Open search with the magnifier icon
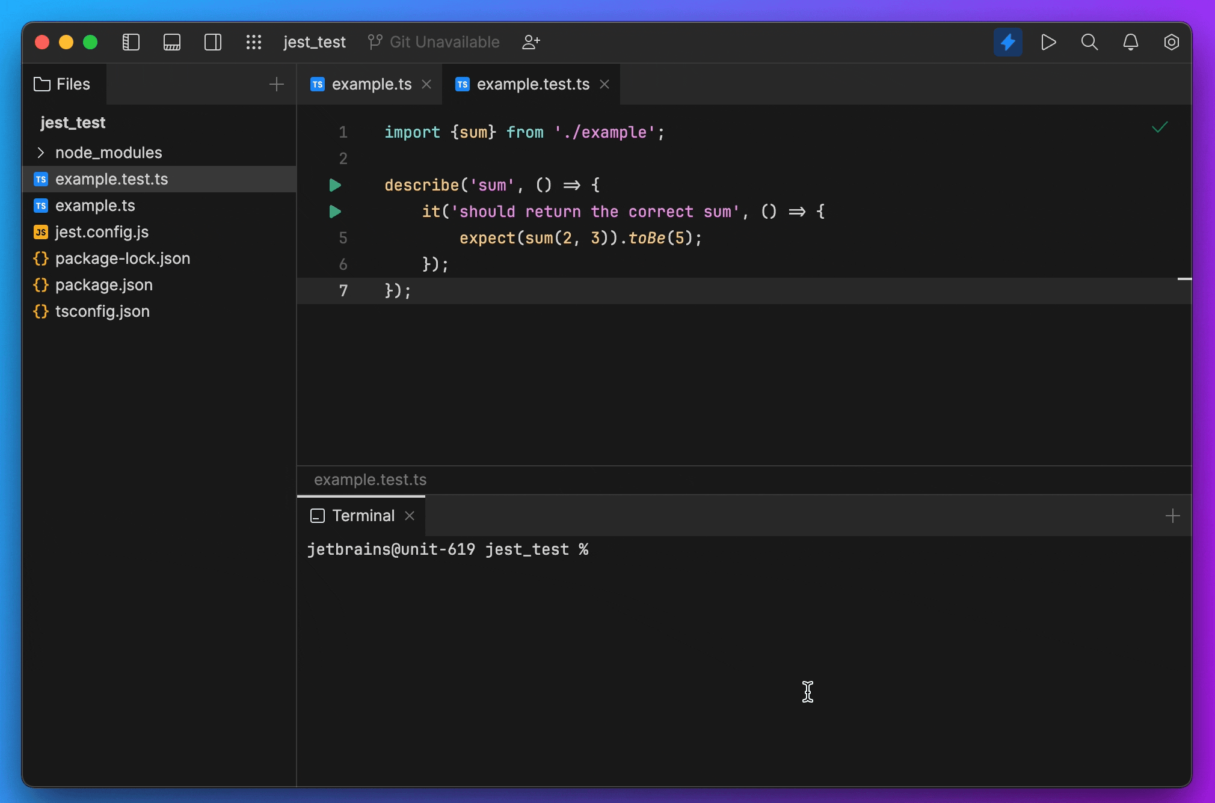The image size is (1215, 803). [1089, 42]
